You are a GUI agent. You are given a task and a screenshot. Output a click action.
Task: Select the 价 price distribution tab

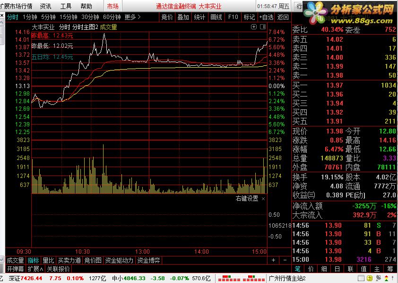click(x=311, y=269)
